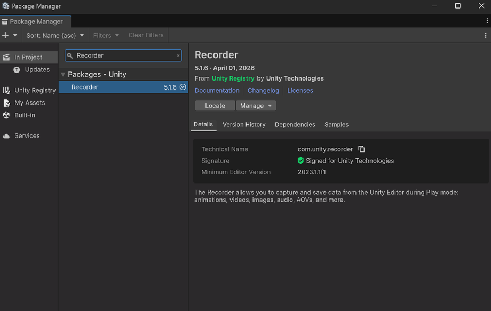Open the Changelog link

263,91
